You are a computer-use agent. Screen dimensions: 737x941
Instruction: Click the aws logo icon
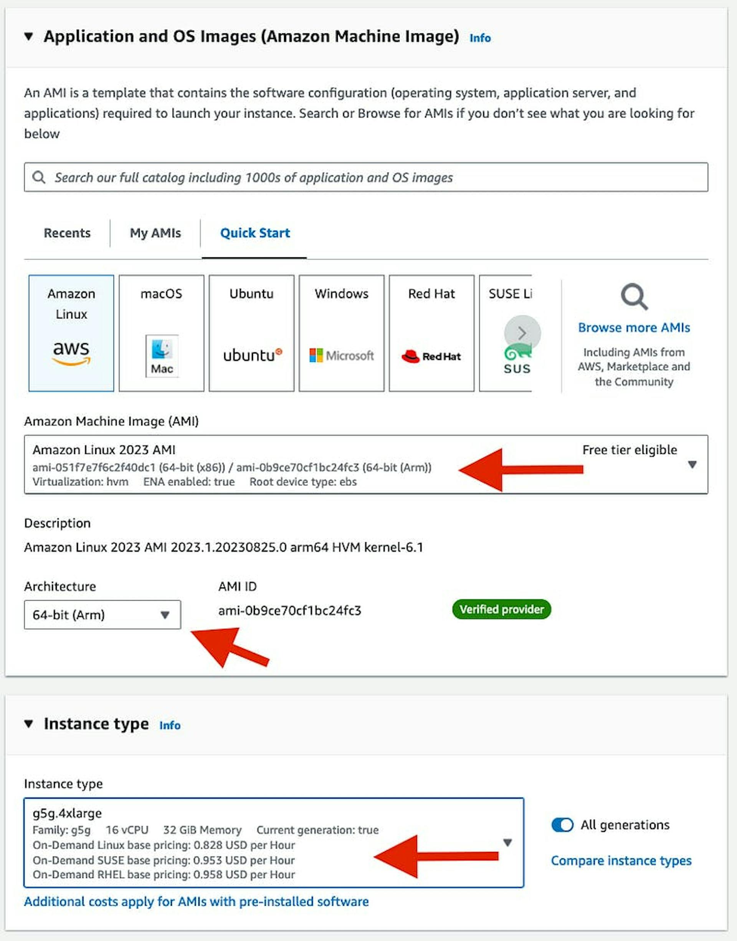[x=71, y=353]
